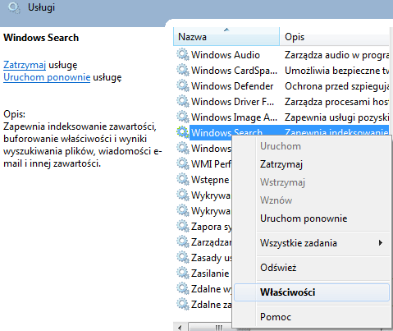Viewport: 393px width, 331px height.
Task: Click the horizontal scrollbar thumb
Action: coord(211,327)
